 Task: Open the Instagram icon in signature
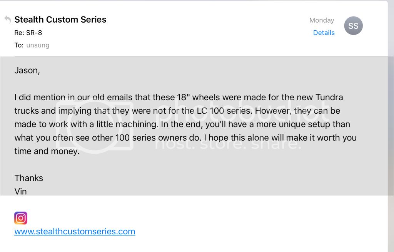[x=21, y=218]
